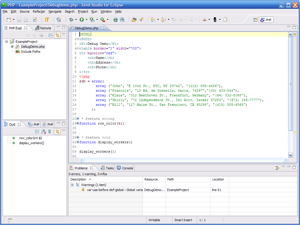
Task: Select the var-use-before-def-global warning row
Action: pos(183,190)
